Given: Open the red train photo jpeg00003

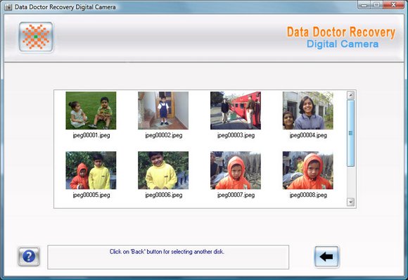Looking at the screenshot, I should click(x=236, y=110).
